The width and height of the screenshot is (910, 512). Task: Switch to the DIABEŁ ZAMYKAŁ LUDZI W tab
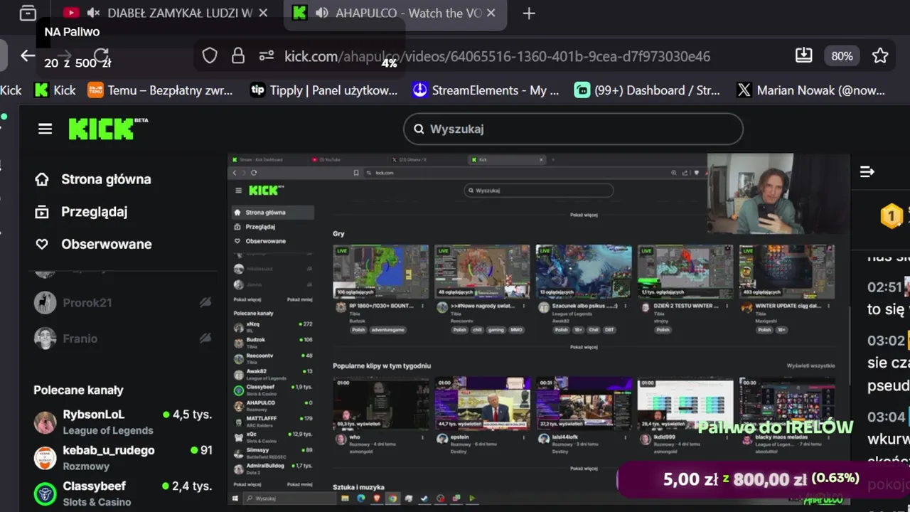point(180,13)
